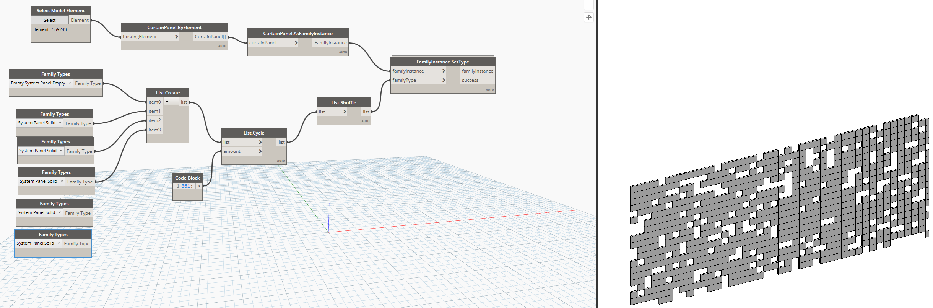Viewport: 933px width, 308px height.
Task: Select the List.Cycle node header
Action: [254, 133]
